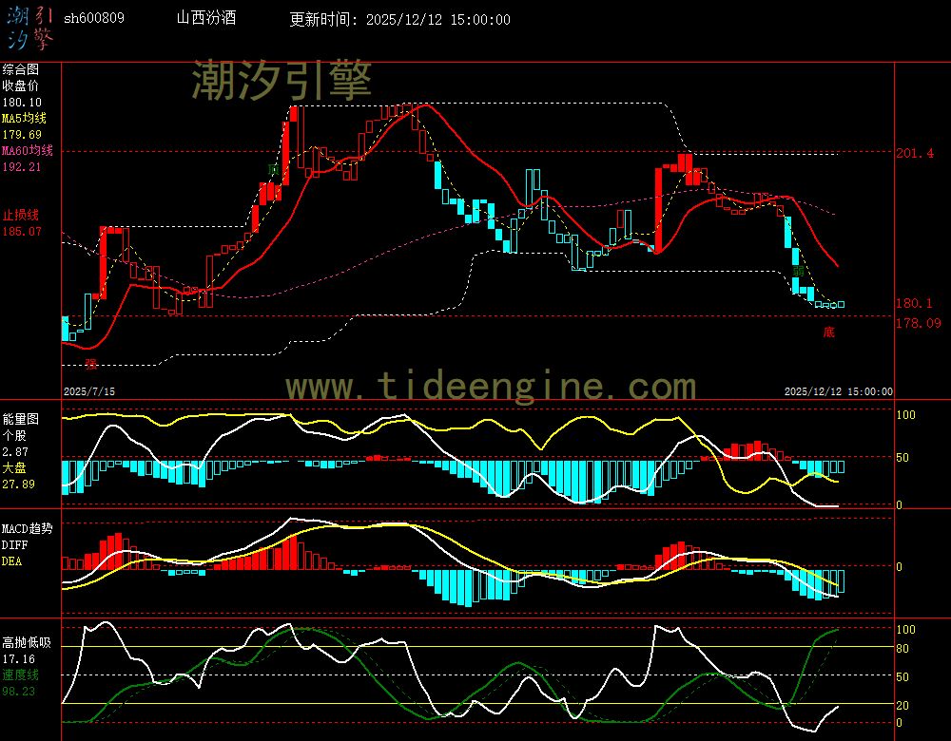Viewport: 951px width, 741px height.
Task: Select the stock code sh600809
Action: click(x=93, y=19)
